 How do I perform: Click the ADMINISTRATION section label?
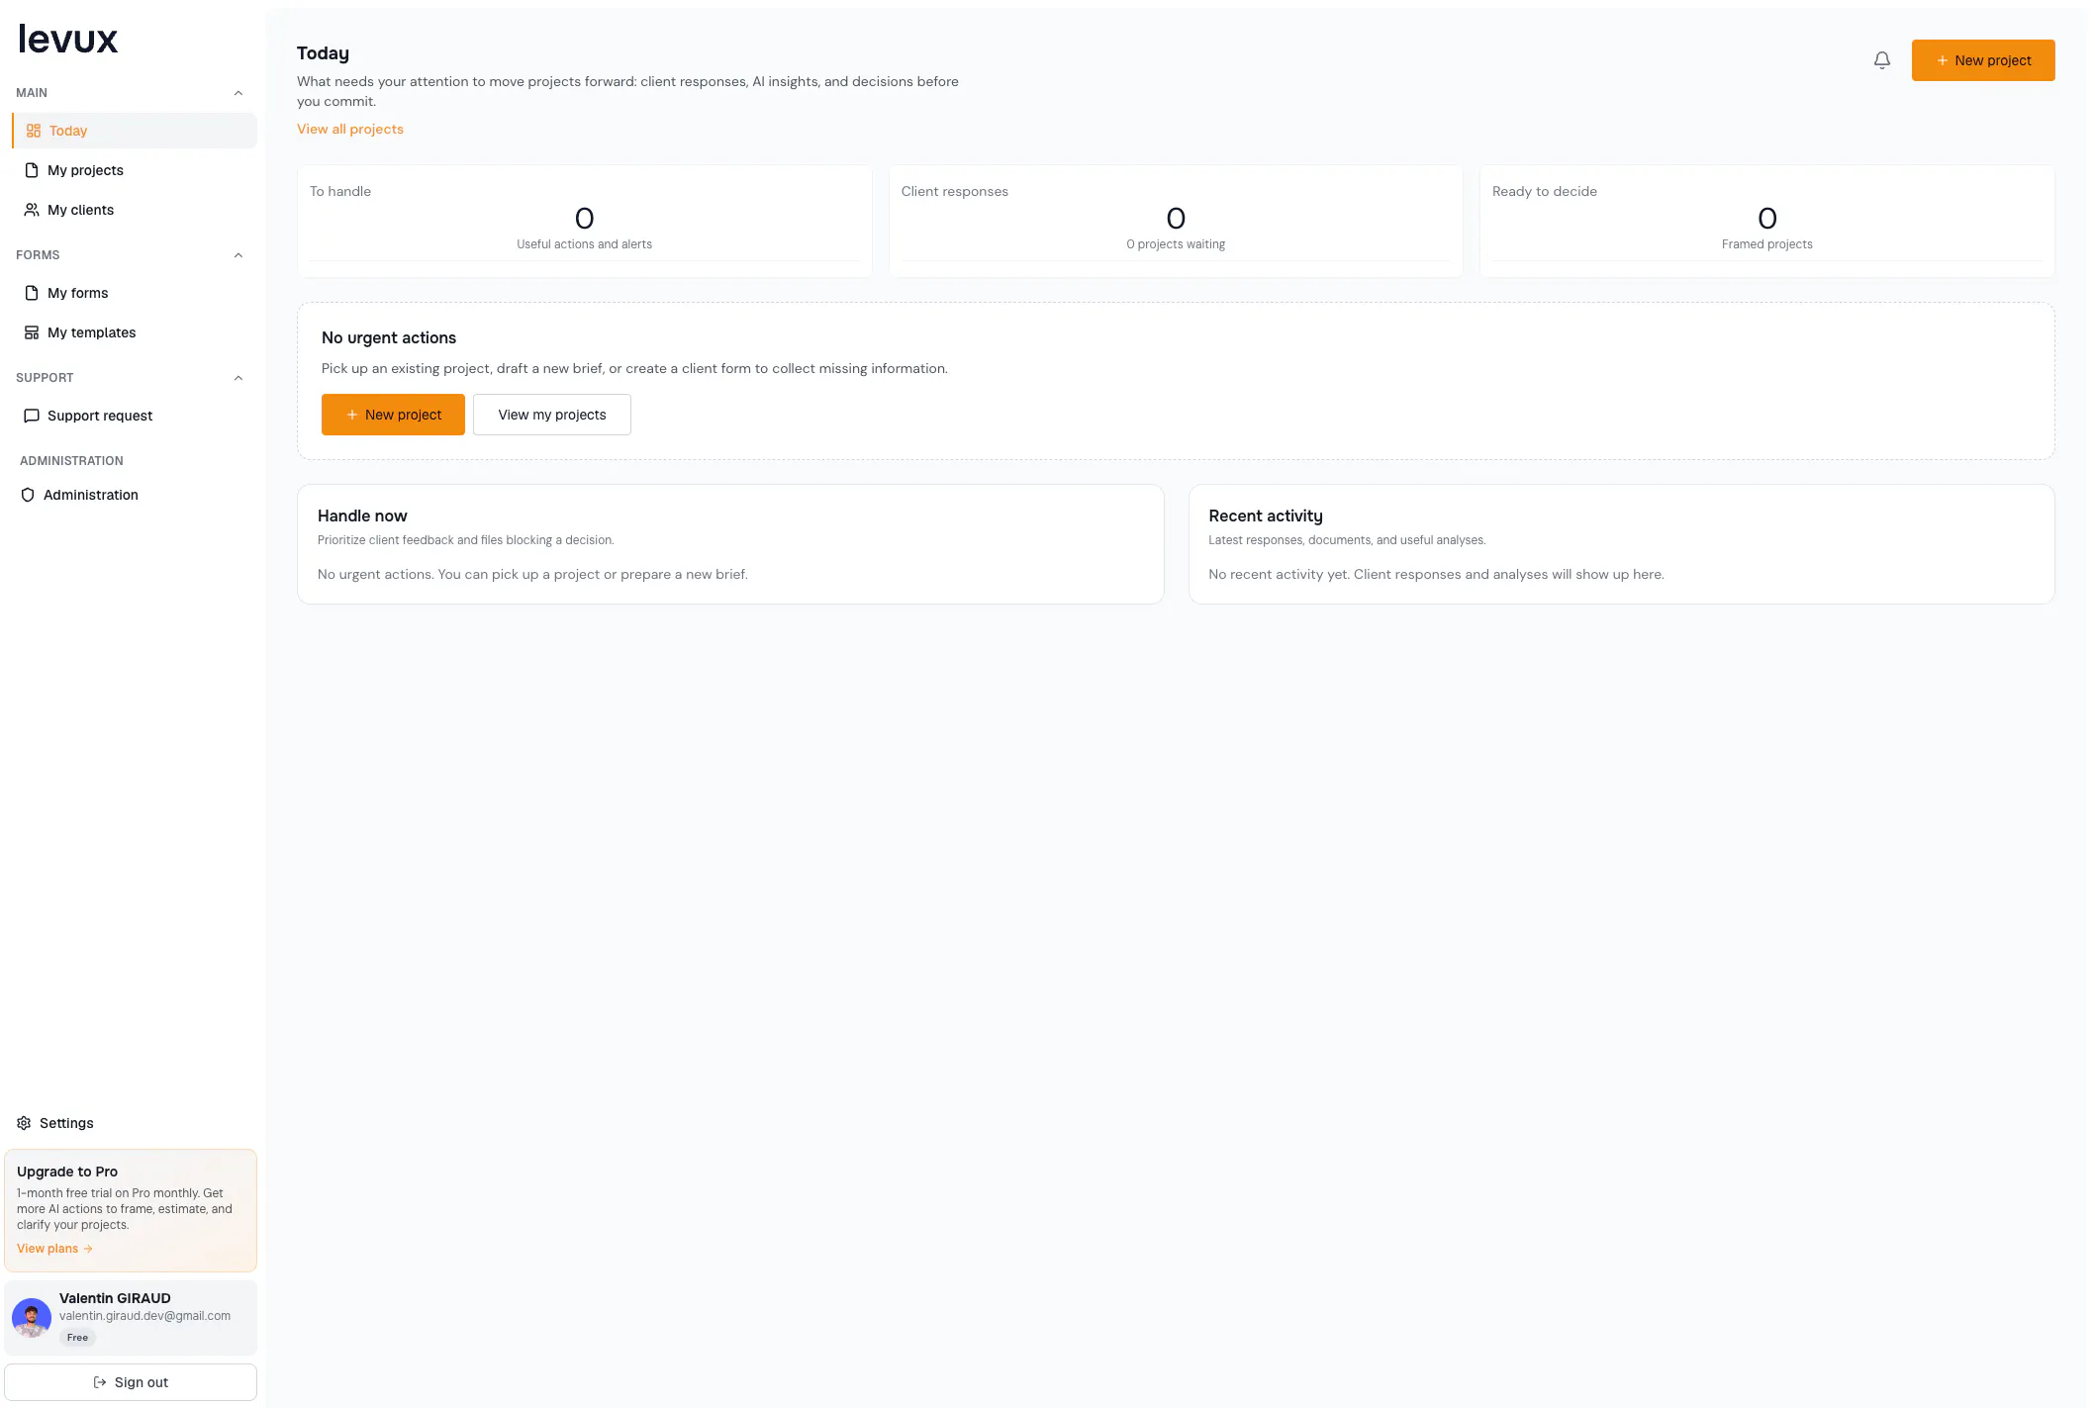point(71,461)
